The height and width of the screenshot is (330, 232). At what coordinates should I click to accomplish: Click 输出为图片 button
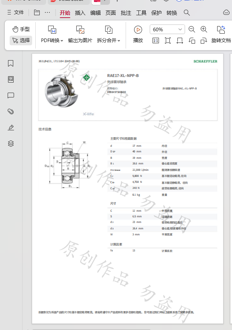click(80, 34)
